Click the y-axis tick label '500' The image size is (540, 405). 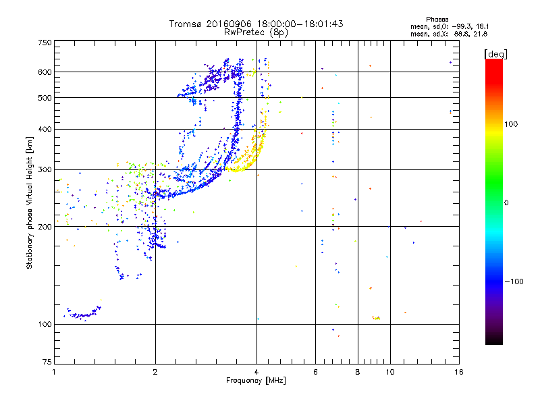[45, 98]
